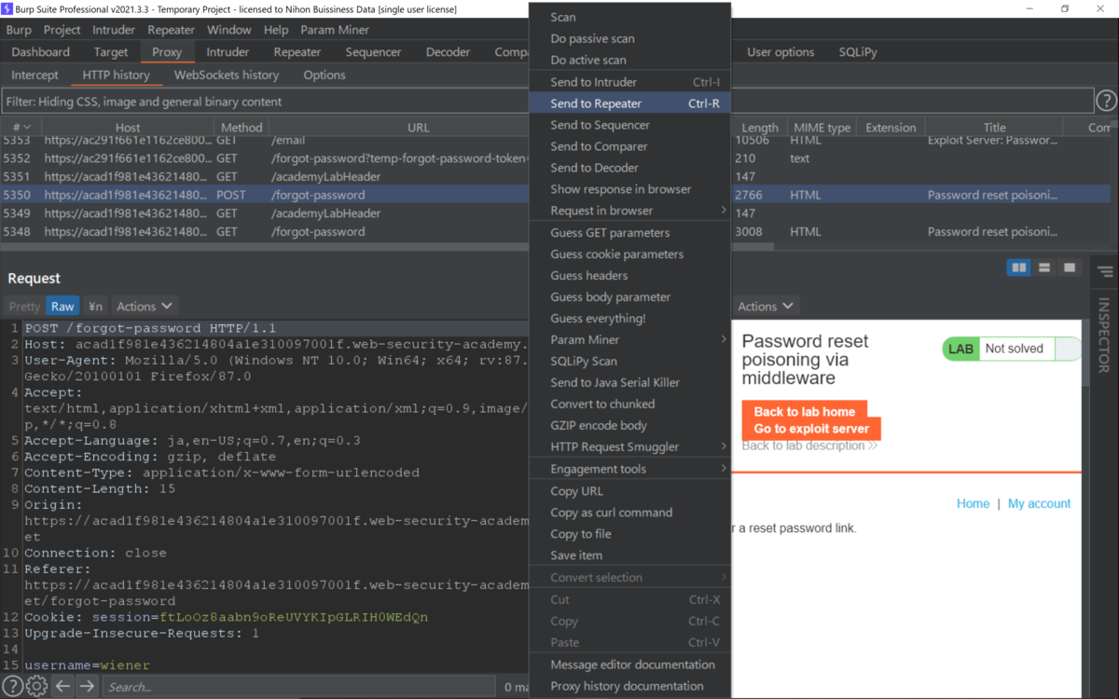Open the proxy Options sub-tab
1119x699 pixels.
[x=325, y=75]
